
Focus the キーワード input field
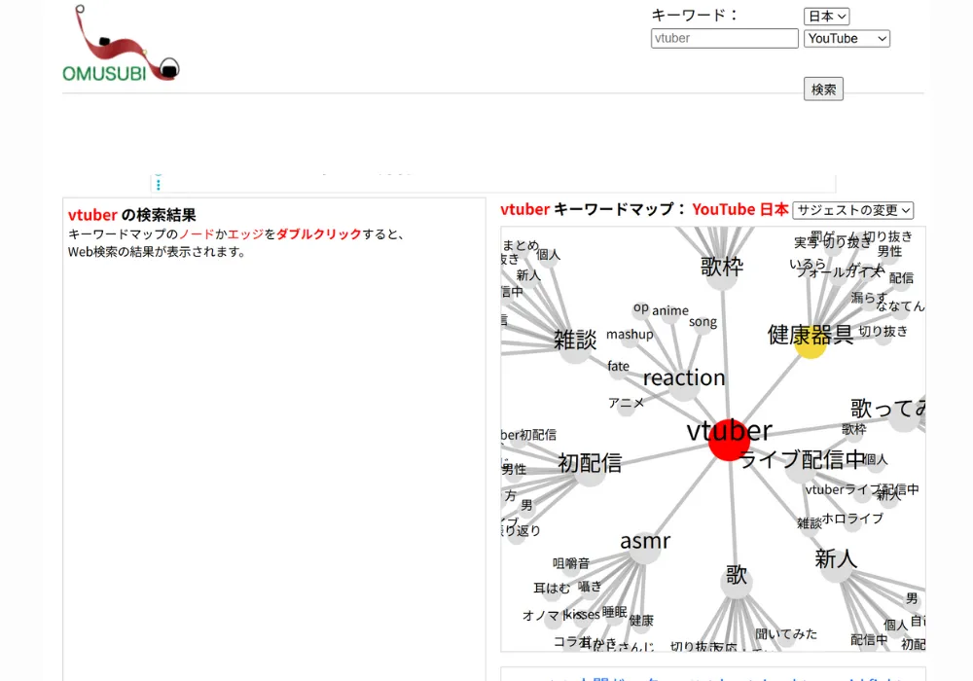coord(724,39)
